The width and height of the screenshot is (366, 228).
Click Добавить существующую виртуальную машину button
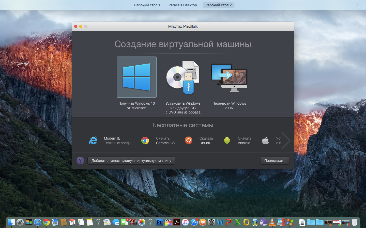(x=131, y=161)
